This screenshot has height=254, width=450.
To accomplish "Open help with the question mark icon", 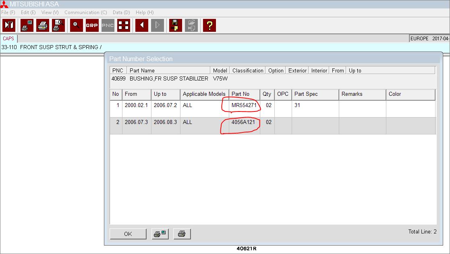I will tap(209, 25).
